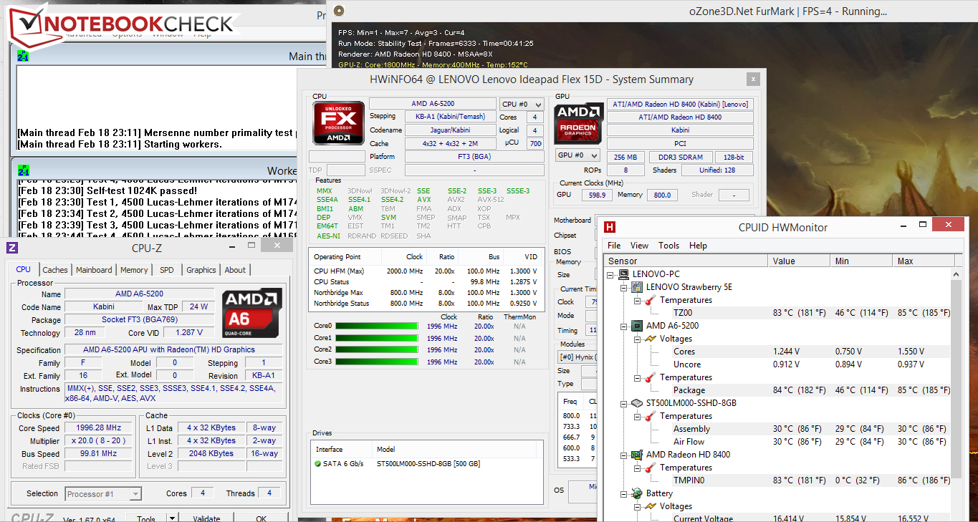
Task: Open the Graphics tab in CPU-Z
Action: [x=201, y=270]
